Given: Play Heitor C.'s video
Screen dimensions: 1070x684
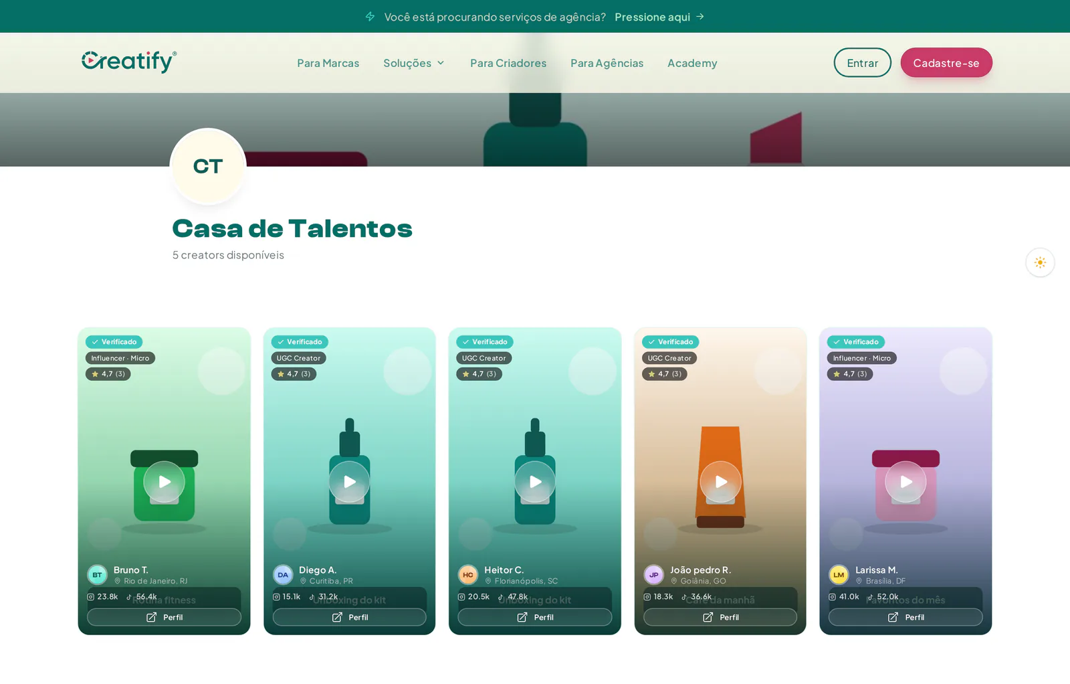Looking at the screenshot, I should pyautogui.click(x=535, y=482).
